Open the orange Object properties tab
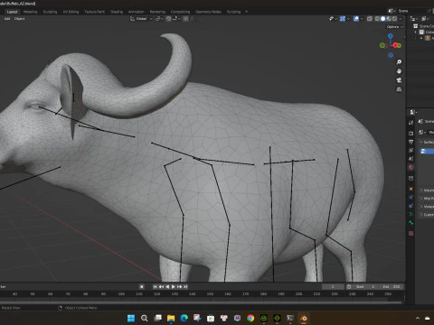The height and width of the screenshot is (325, 434). click(410, 189)
